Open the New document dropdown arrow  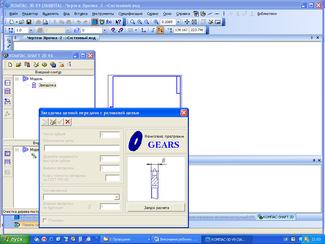tap(17, 22)
